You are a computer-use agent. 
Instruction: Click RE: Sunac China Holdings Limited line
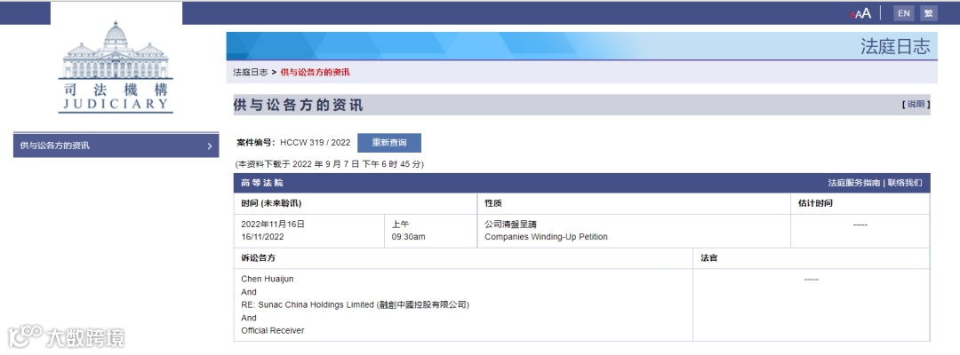point(355,305)
